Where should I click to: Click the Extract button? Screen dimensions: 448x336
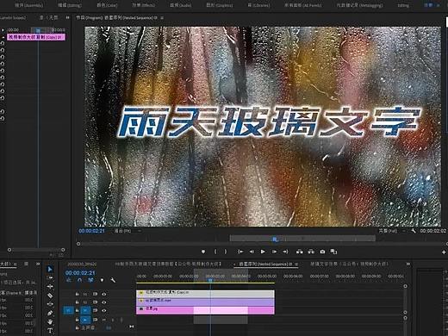point(311,252)
